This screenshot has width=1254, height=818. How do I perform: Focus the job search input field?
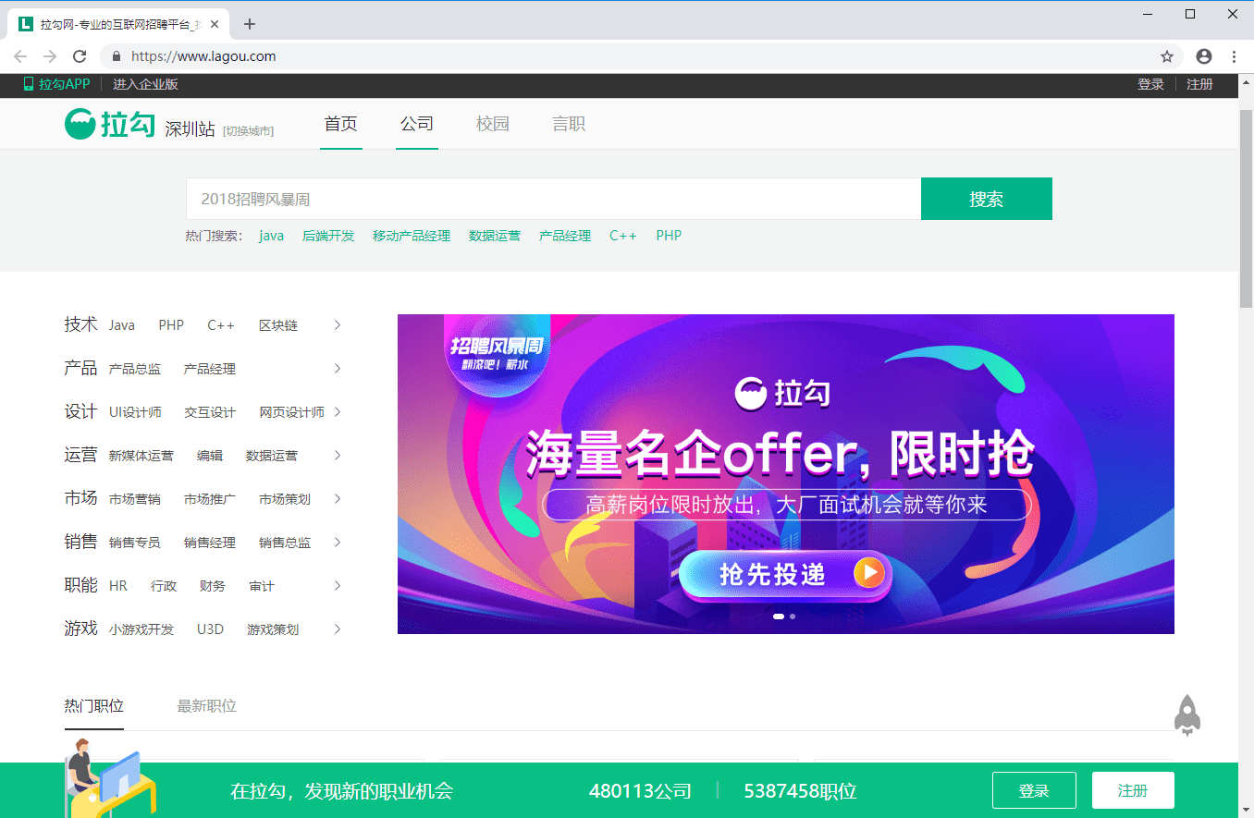click(x=553, y=199)
